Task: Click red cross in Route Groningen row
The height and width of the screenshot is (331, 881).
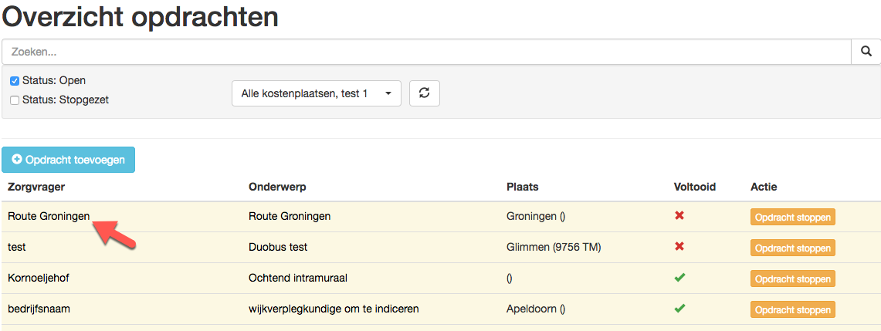Action: (679, 214)
